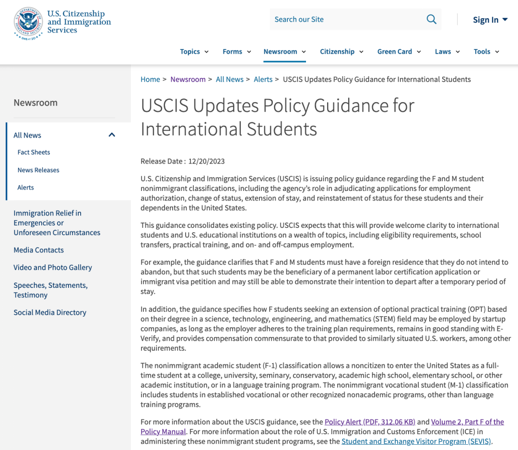Viewport: 518px width, 450px height.
Task: Expand the Laws menu
Action: (x=447, y=51)
